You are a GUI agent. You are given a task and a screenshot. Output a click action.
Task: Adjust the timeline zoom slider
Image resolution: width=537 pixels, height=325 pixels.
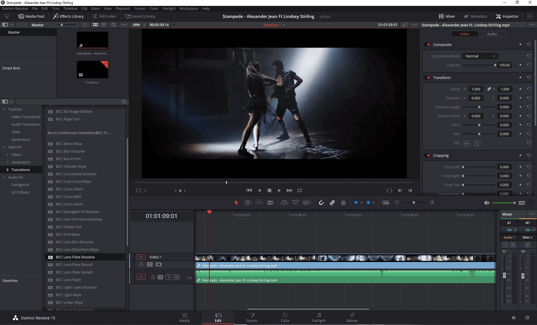coord(414,202)
